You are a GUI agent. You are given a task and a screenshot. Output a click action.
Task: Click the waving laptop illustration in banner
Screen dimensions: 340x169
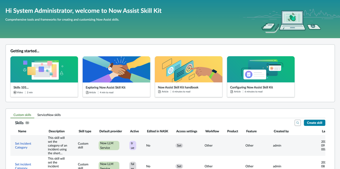291,20
